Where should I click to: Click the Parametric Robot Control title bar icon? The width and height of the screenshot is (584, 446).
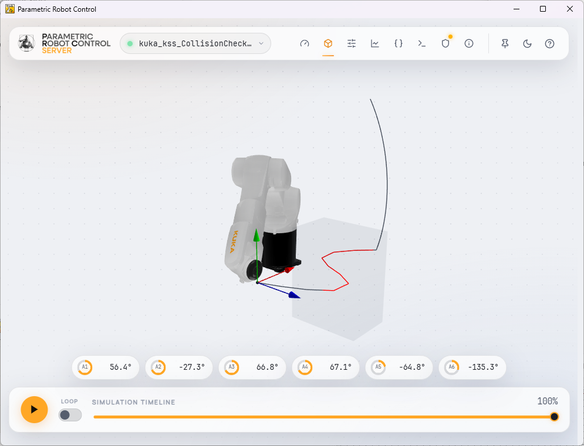coord(9,9)
